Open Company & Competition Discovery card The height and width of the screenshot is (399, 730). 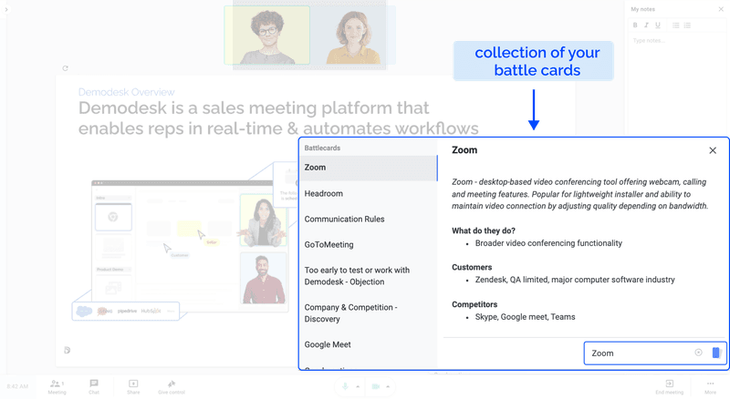pos(368,313)
